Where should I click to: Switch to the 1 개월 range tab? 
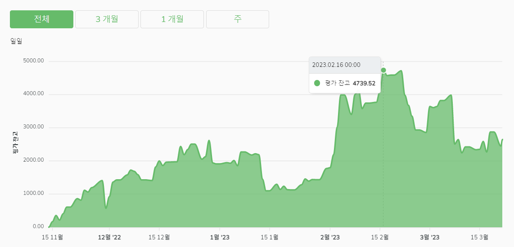click(172, 19)
